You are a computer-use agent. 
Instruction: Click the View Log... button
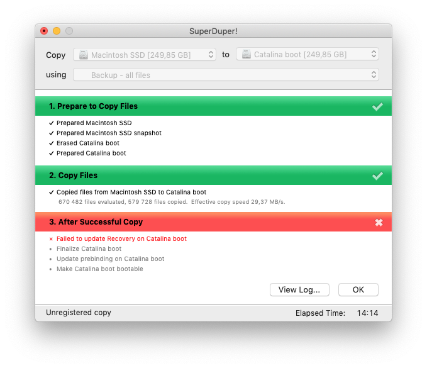coord(299,289)
